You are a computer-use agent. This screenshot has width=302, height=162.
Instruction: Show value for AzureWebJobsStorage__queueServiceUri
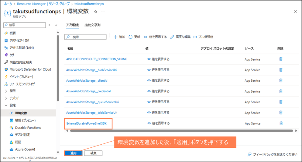158,102
